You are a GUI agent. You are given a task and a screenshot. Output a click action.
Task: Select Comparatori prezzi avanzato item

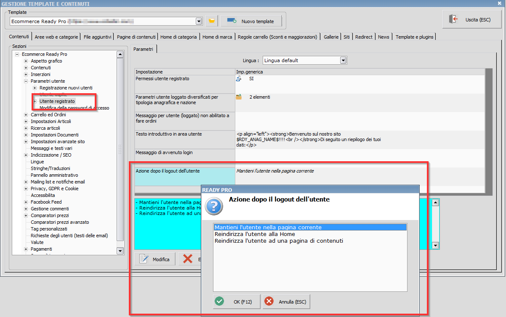pos(60,222)
